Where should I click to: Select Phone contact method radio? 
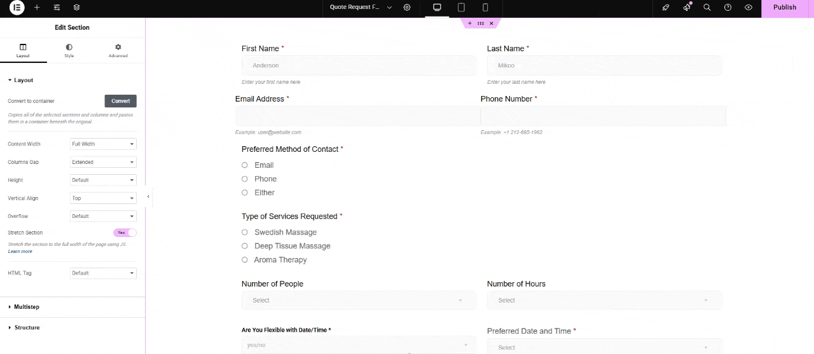[x=245, y=179]
